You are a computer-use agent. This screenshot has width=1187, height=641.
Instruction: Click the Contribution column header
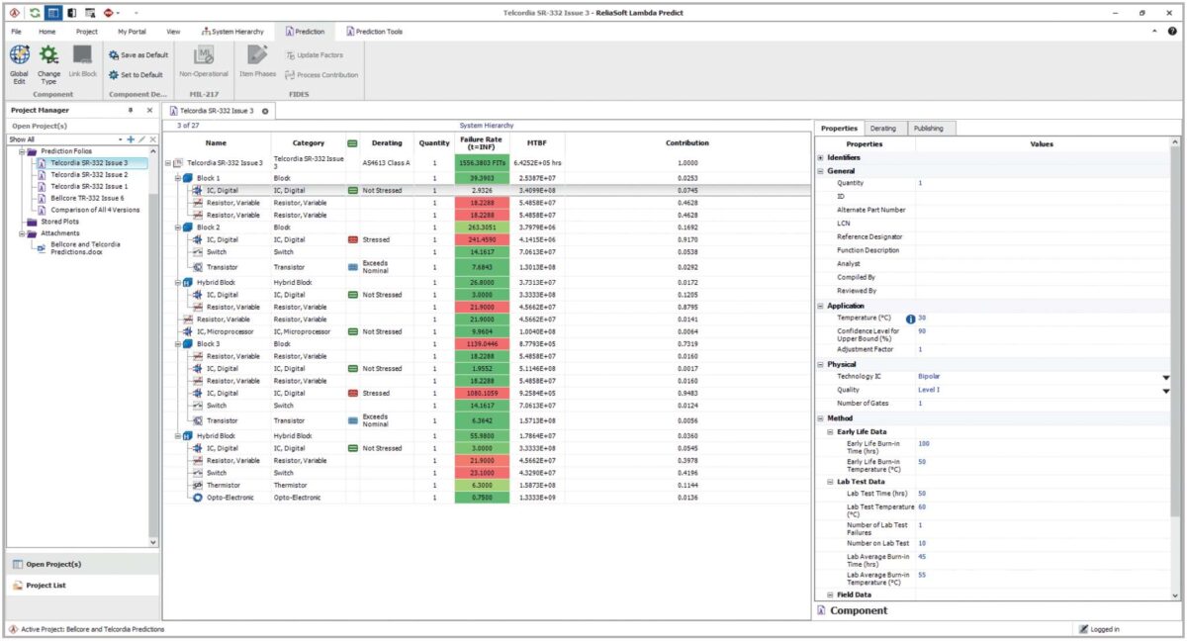click(x=686, y=143)
